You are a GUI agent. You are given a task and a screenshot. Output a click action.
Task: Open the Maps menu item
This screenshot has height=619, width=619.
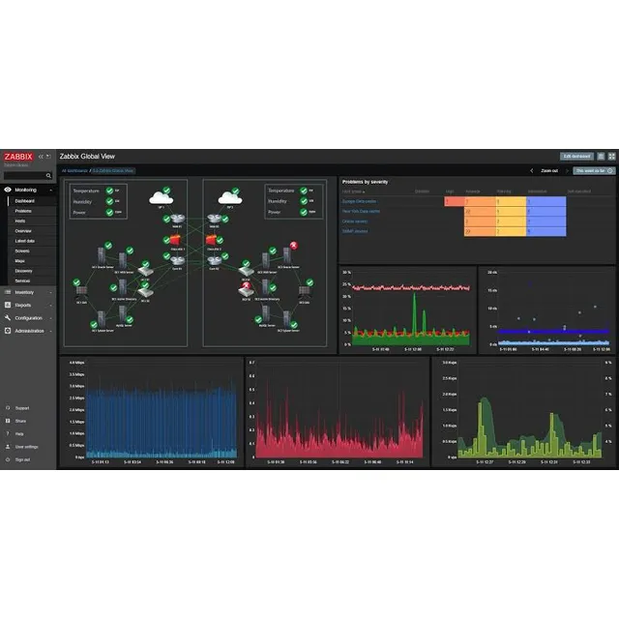(x=19, y=261)
